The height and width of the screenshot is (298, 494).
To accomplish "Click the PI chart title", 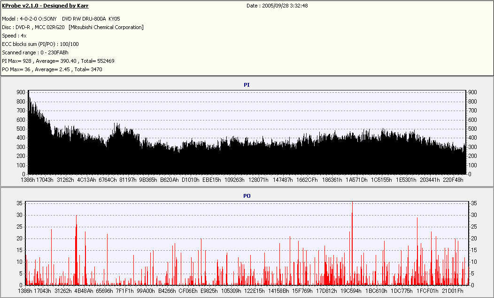I will pyautogui.click(x=247, y=85).
